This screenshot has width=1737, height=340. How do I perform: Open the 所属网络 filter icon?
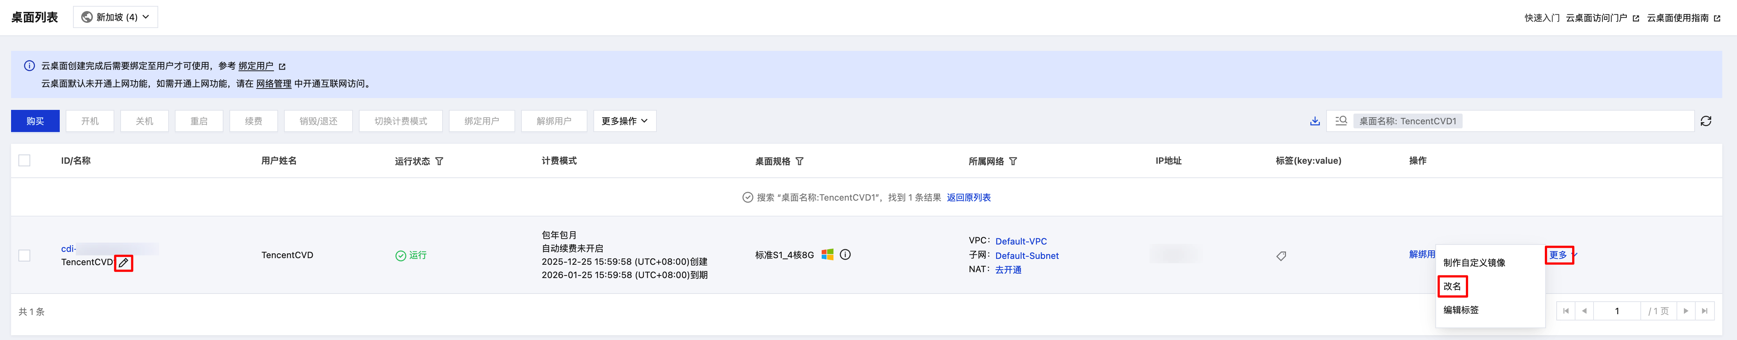1013,161
